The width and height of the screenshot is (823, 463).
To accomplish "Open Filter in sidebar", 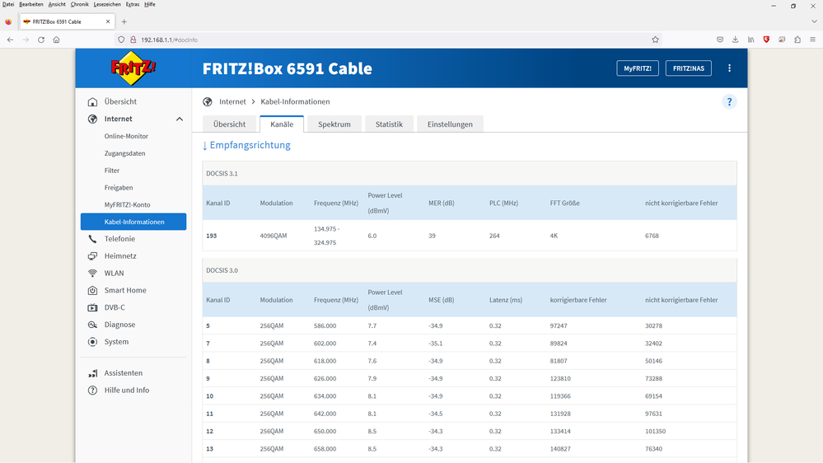I will [112, 171].
